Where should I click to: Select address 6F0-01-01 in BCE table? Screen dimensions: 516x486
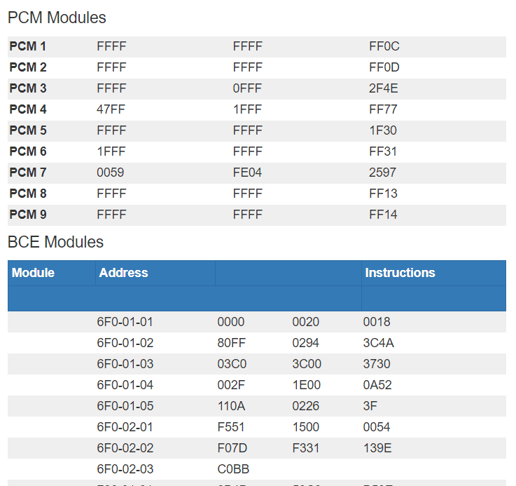pyautogui.click(x=125, y=322)
